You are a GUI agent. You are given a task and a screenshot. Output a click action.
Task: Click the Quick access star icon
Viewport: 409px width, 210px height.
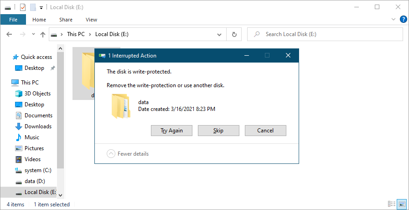pyautogui.click(x=16, y=57)
